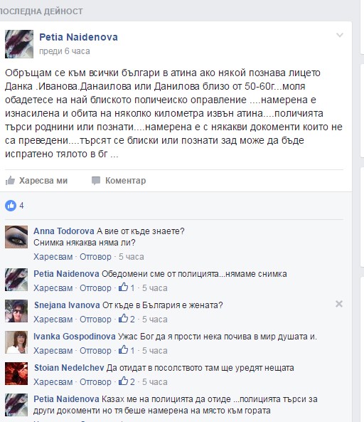Click the speech bubble Коментар icon
This screenshot has height=422, width=364.
(x=96, y=181)
